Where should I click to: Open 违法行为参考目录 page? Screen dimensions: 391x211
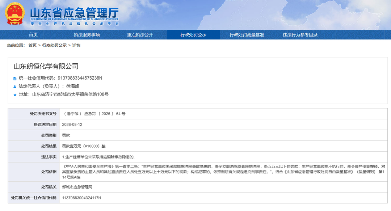click(x=300, y=35)
